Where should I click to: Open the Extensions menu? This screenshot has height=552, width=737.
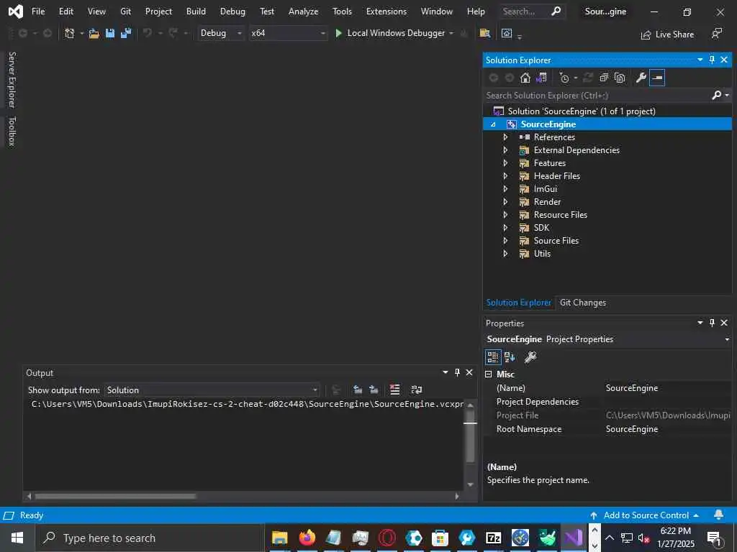pyautogui.click(x=386, y=11)
